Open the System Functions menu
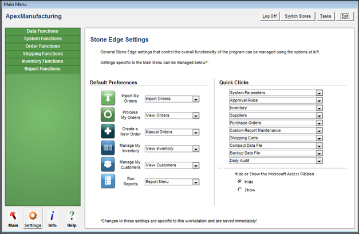 point(42,39)
